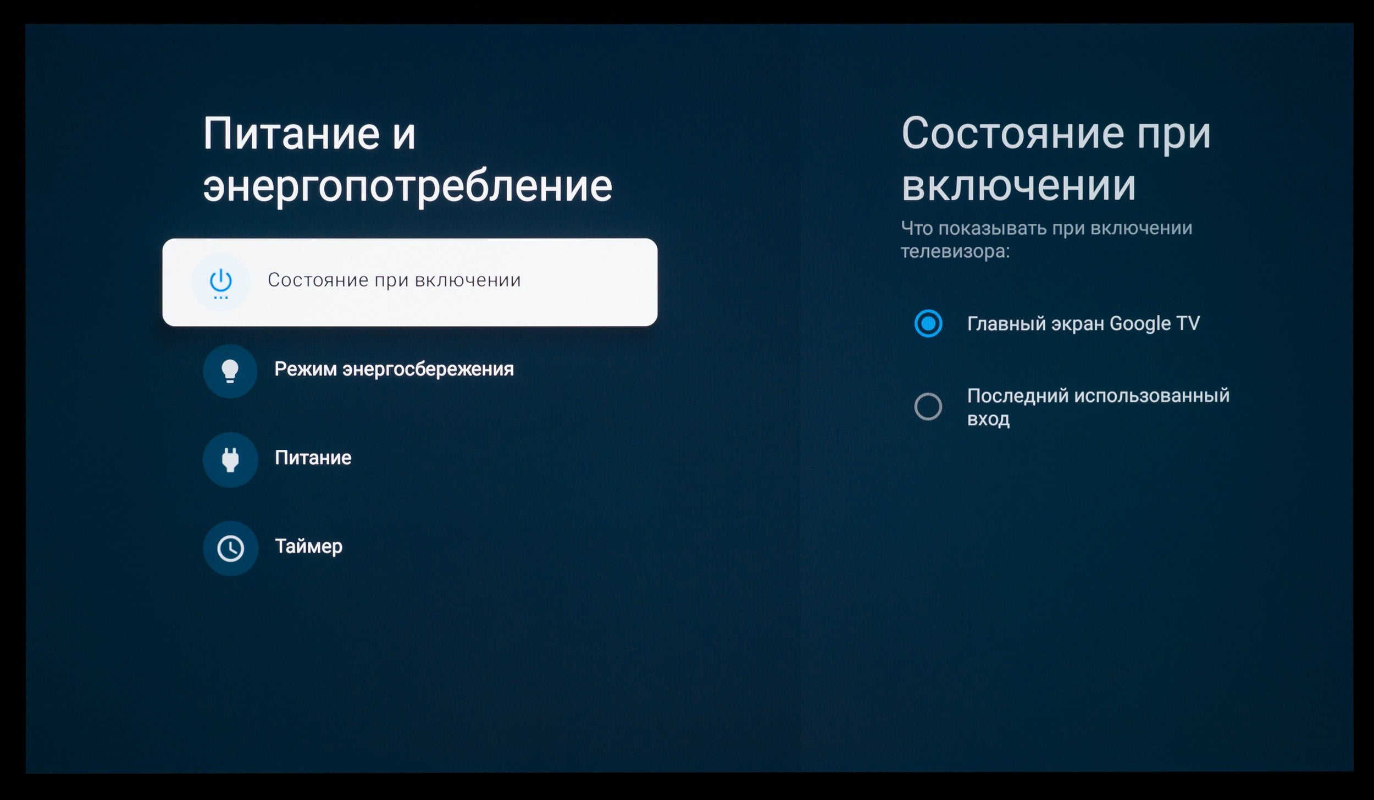The height and width of the screenshot is (800, 1374).
Task: Click the clock icon next to Таймер
Action: coord(230,548)
